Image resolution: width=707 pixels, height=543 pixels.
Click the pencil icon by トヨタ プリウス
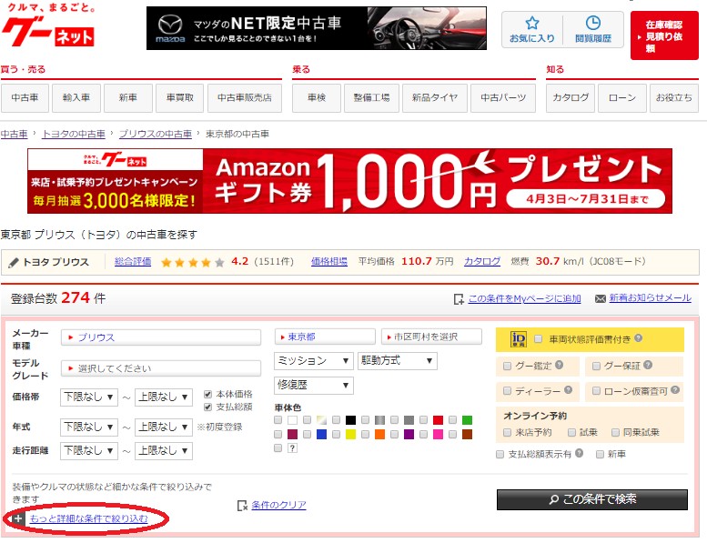coord(14,262)
